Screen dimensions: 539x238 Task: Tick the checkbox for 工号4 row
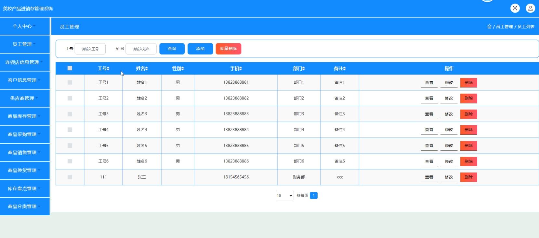coord(70,130)
